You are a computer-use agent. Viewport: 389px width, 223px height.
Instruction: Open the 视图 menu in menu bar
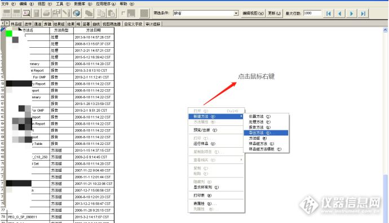click(45, 4)
